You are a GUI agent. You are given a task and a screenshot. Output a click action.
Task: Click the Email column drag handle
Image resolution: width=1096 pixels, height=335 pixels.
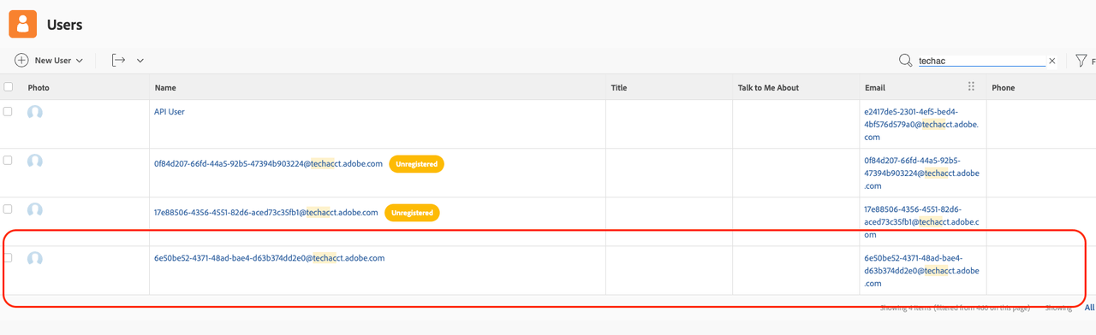click(x=971, y=86)
